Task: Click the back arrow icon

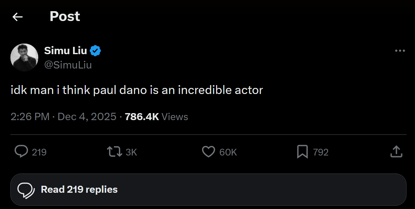Action: click(18, 17)
